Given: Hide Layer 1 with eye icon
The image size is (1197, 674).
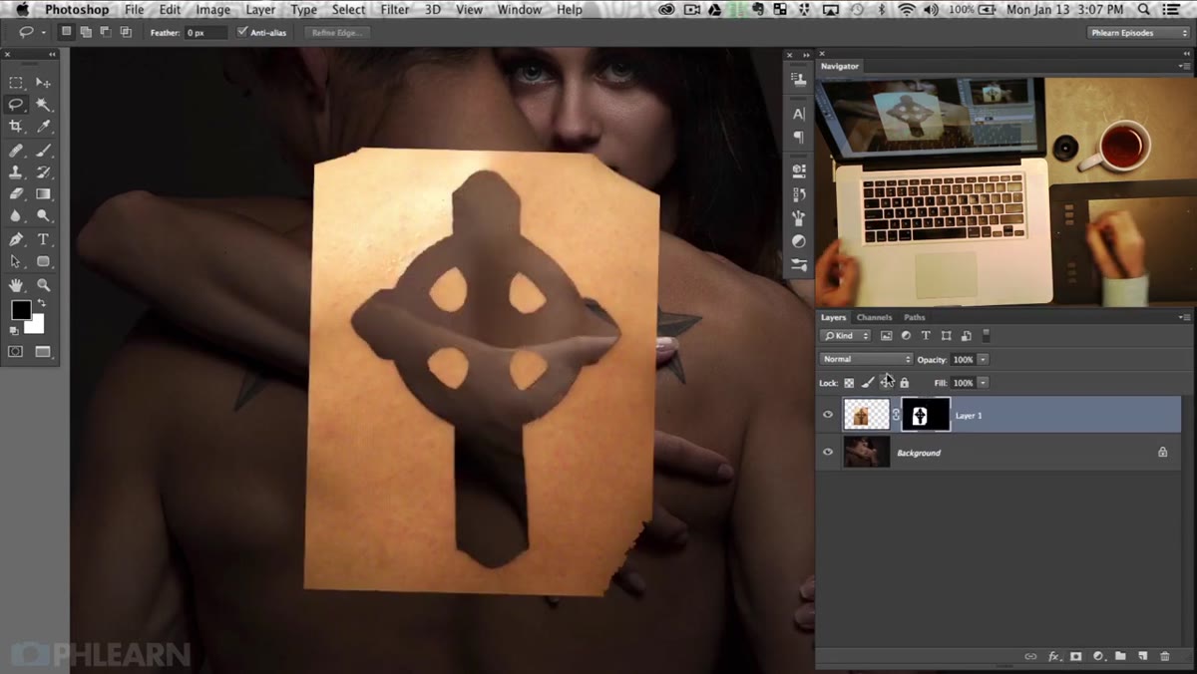Looking at the screenshot, I should [x=828, y=415].
